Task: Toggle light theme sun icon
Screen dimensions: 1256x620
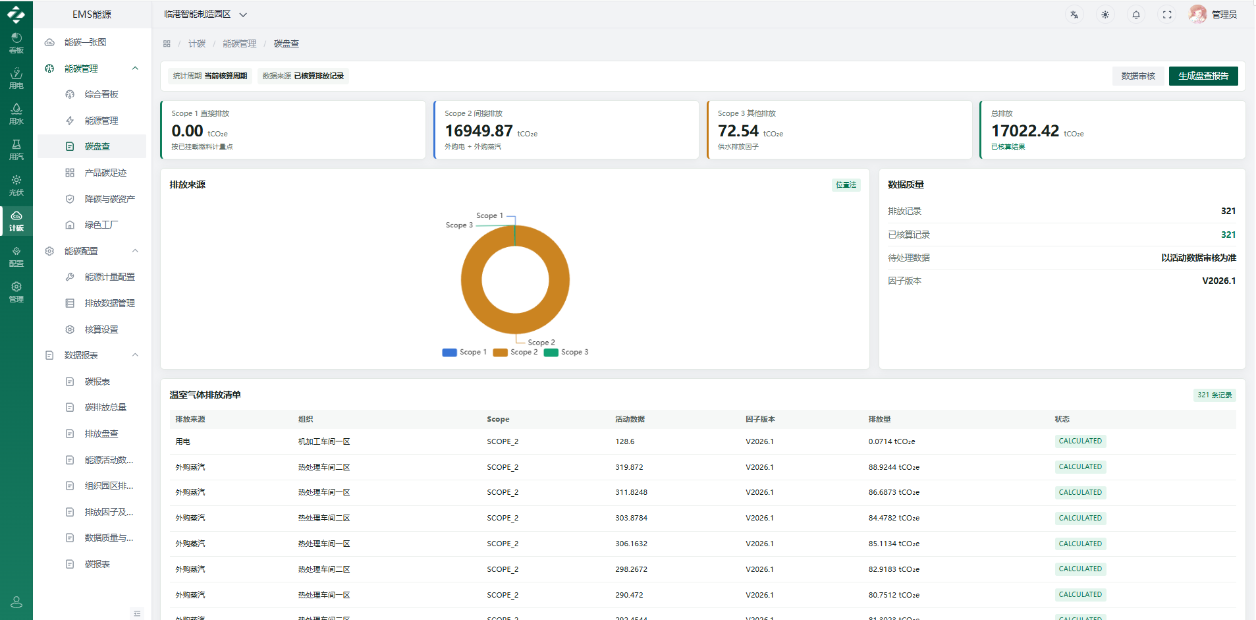Action: click(x=1105, y=14)
